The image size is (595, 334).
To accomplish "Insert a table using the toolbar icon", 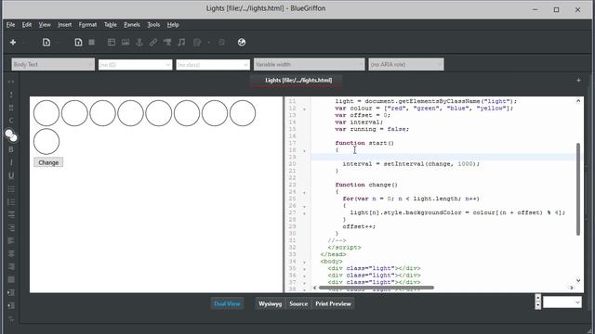I will (112, 43).
